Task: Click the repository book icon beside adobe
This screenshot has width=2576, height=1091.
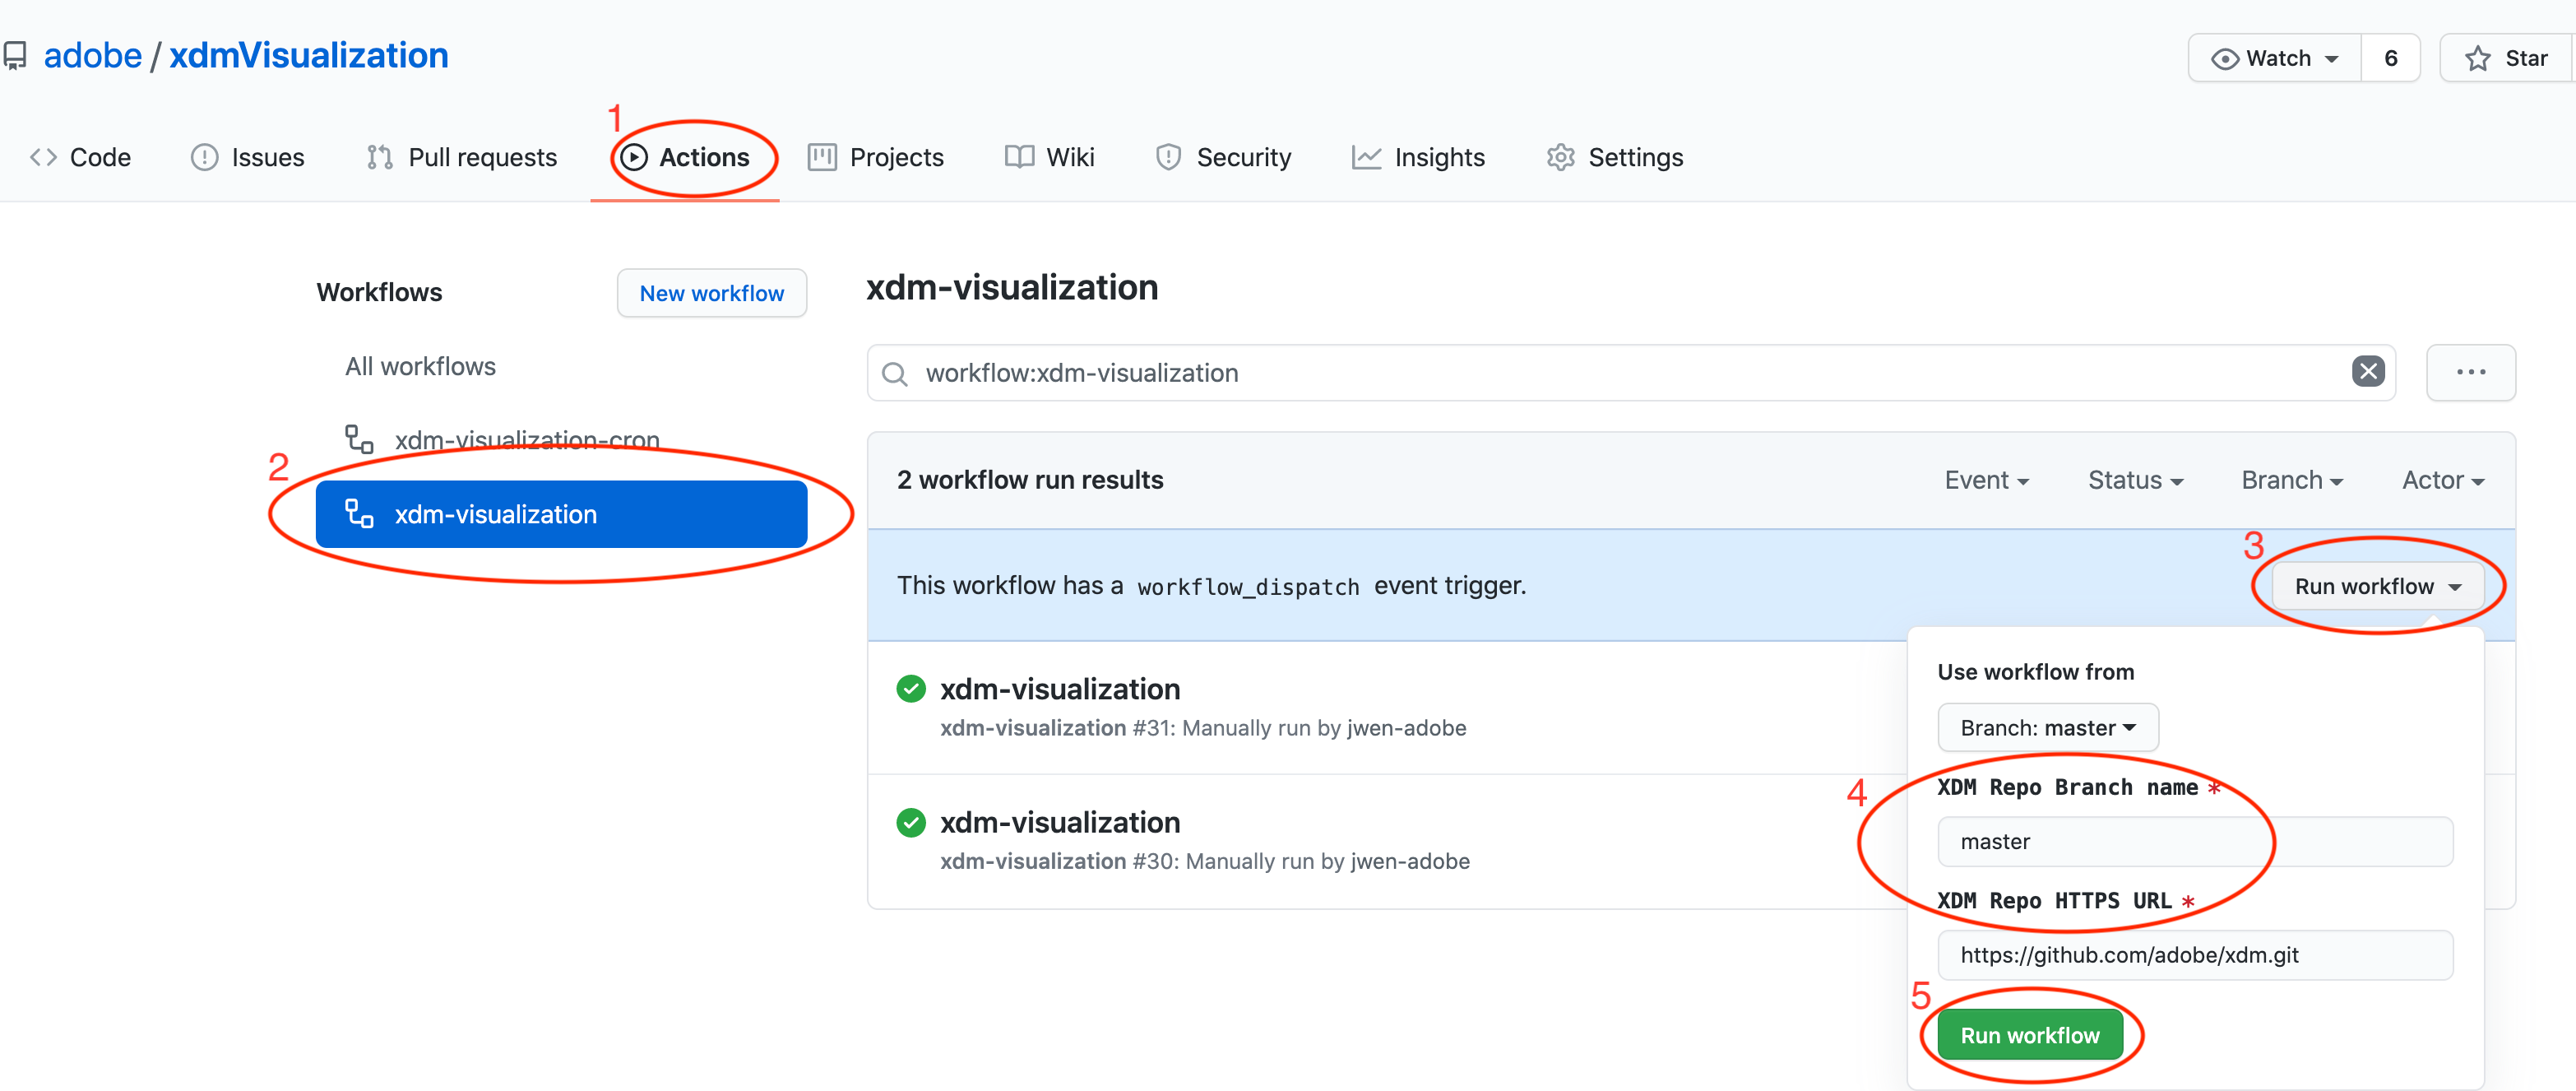Action: [14, 56]
